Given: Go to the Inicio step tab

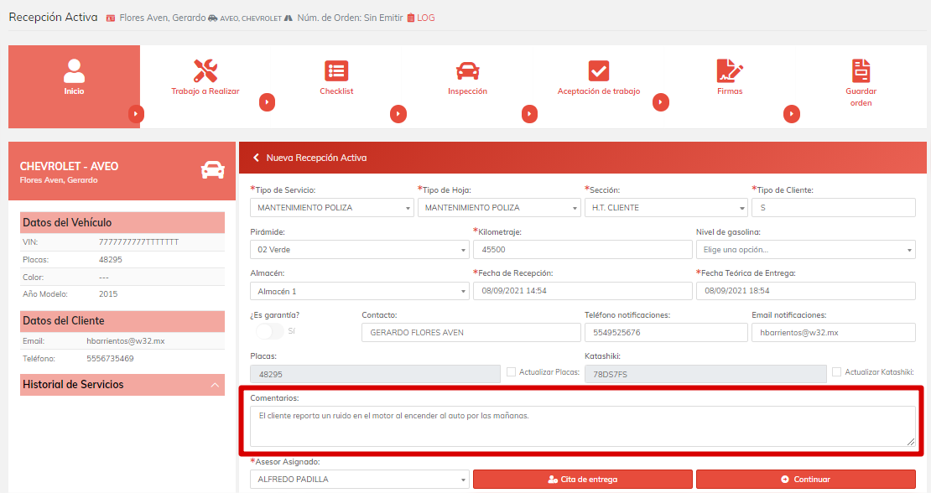Looking at the screenshot, I should click(74, 77).
